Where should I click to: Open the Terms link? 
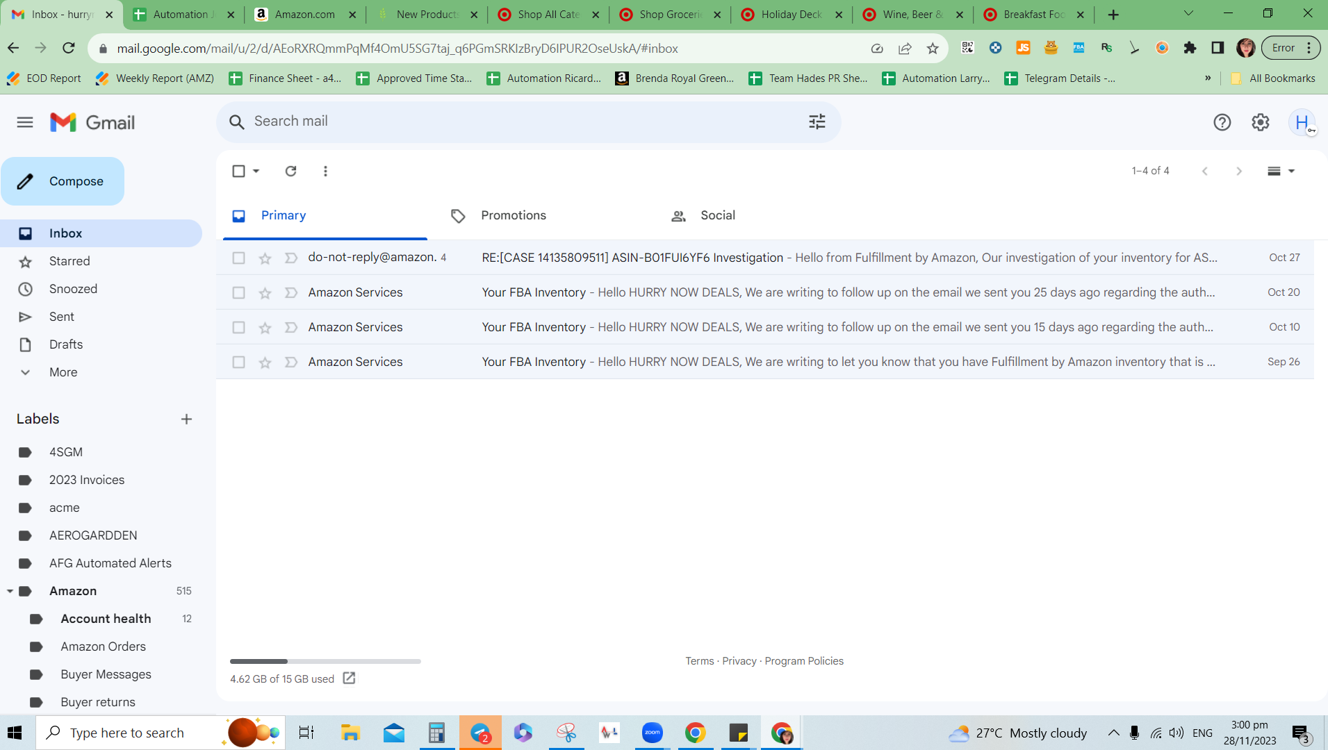699,661
